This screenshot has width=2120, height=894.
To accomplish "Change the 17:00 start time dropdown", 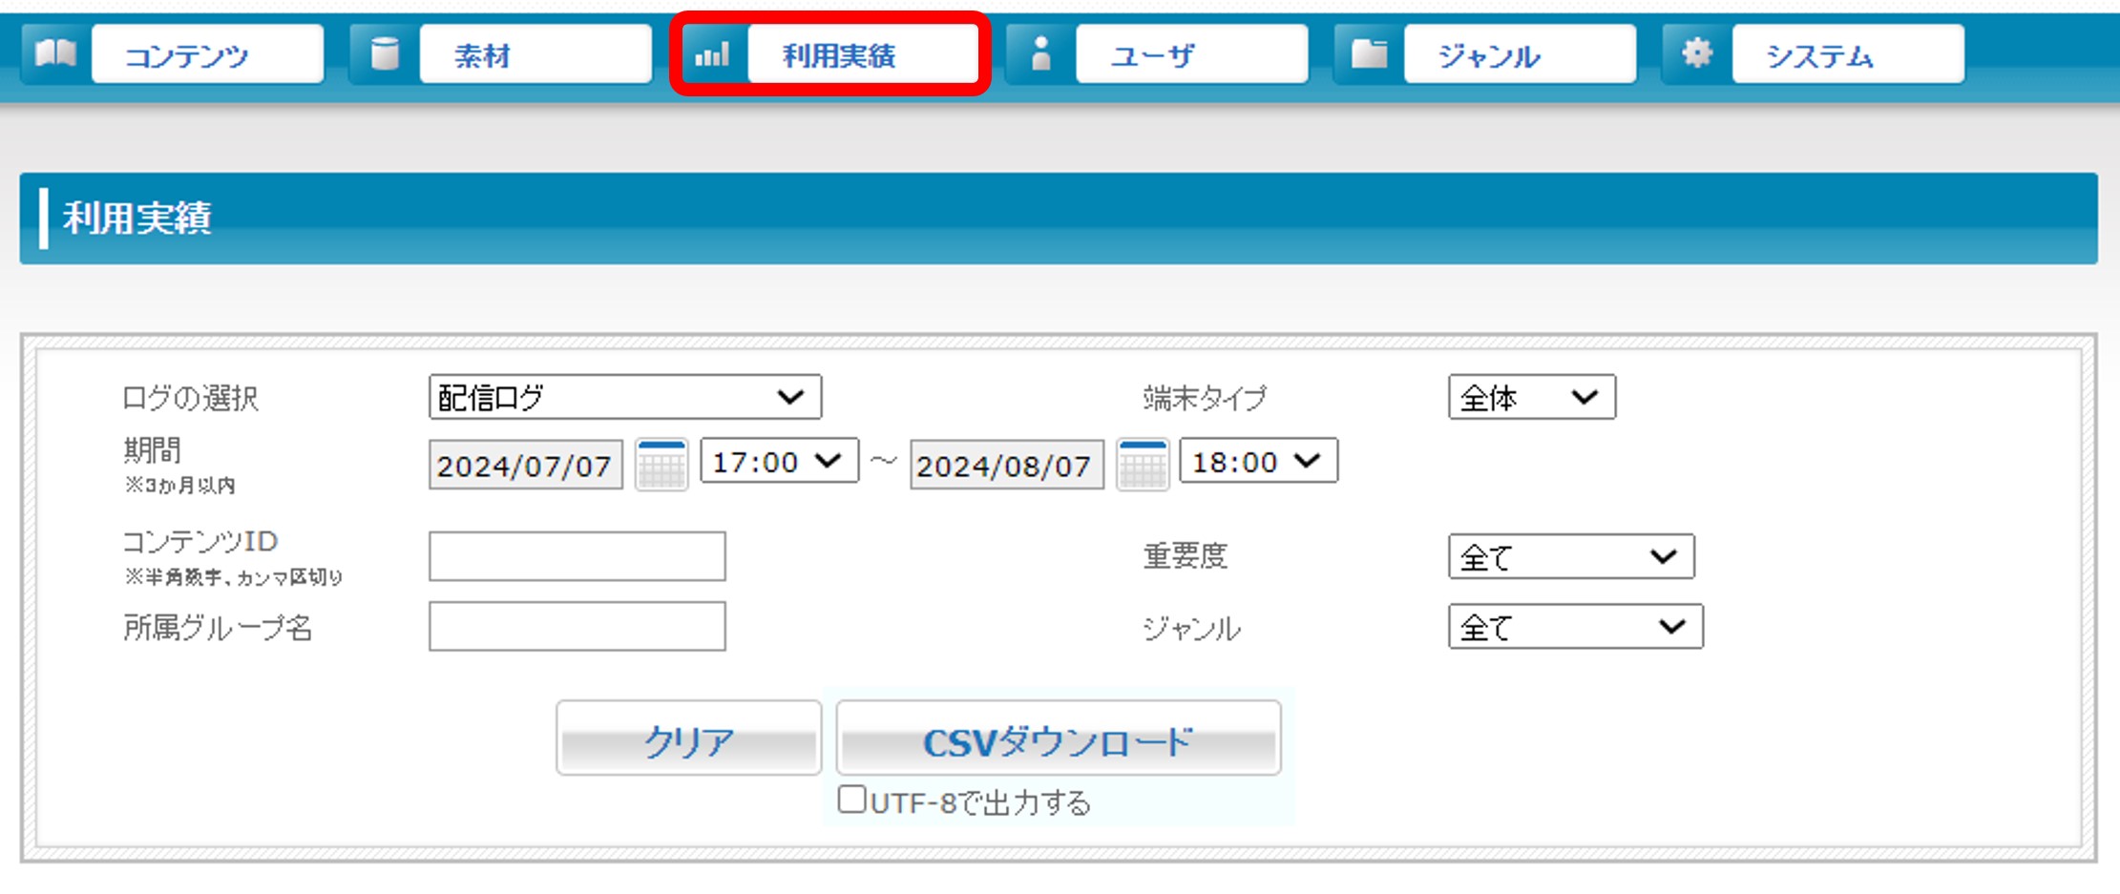I will click(x=779, y=462).
